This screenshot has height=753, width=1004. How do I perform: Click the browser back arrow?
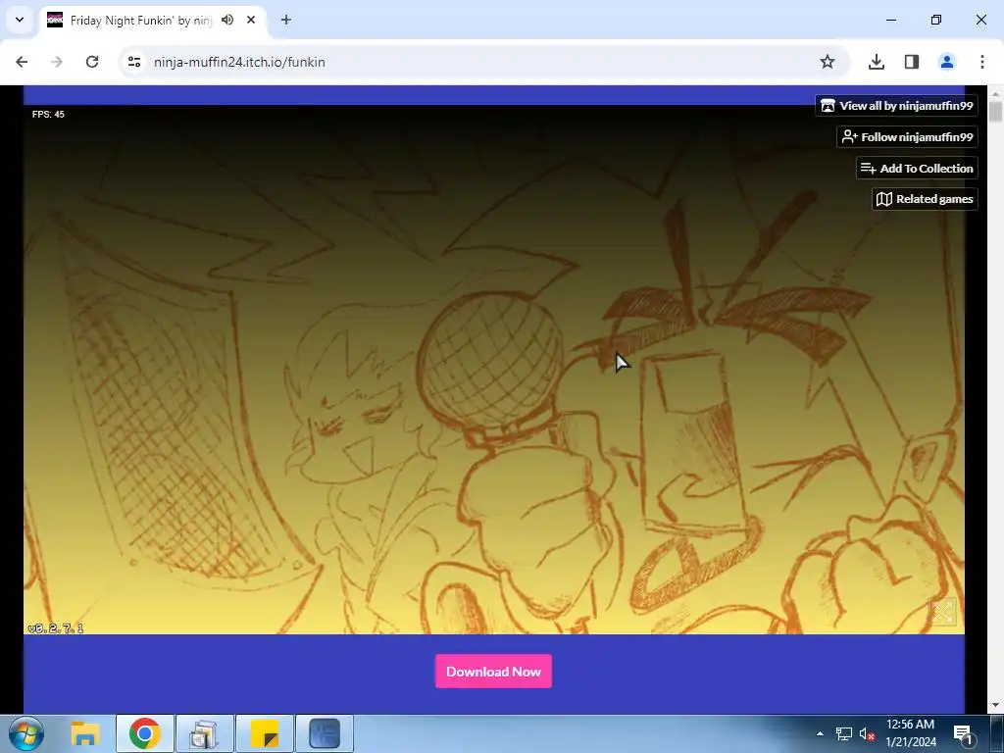[x=22, y=62]
